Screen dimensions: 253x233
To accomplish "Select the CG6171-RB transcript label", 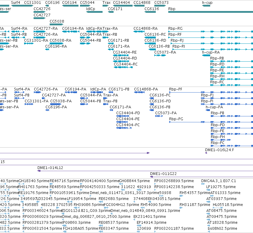I will pyautogui.click(x=118, y=40).
